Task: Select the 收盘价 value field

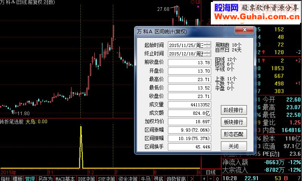Action: (190, 96)
